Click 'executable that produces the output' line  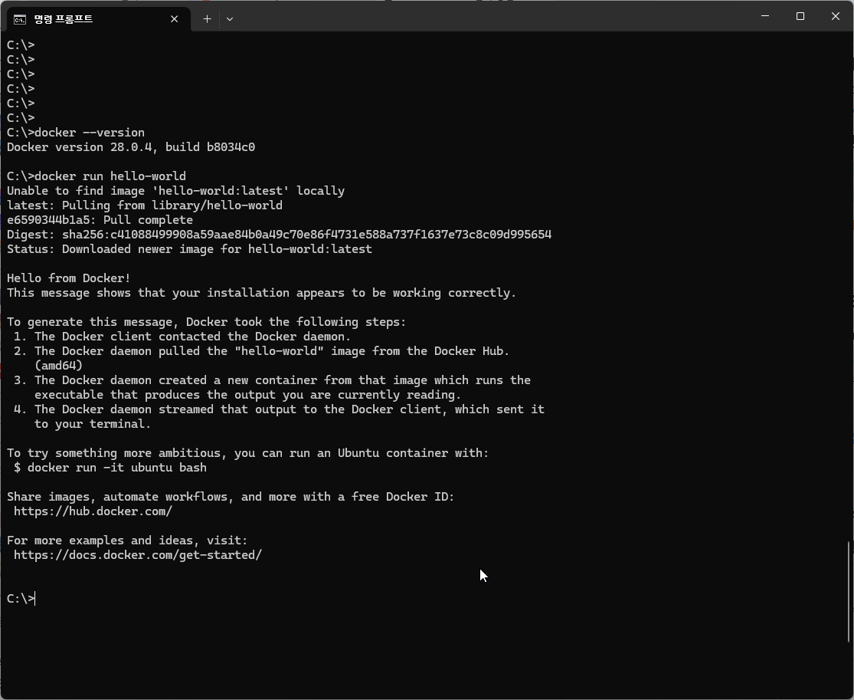click(x=248, y=395)
